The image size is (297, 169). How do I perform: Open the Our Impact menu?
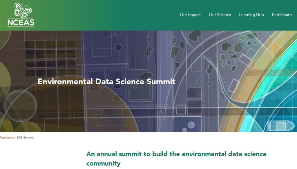190,15
